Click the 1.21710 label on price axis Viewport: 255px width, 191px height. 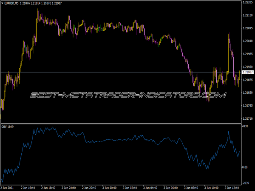(x=247, y=118)
